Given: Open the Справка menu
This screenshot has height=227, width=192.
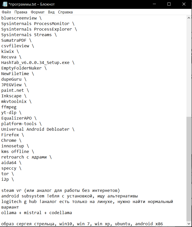Looking at the screenshot, I should [65, 12].
